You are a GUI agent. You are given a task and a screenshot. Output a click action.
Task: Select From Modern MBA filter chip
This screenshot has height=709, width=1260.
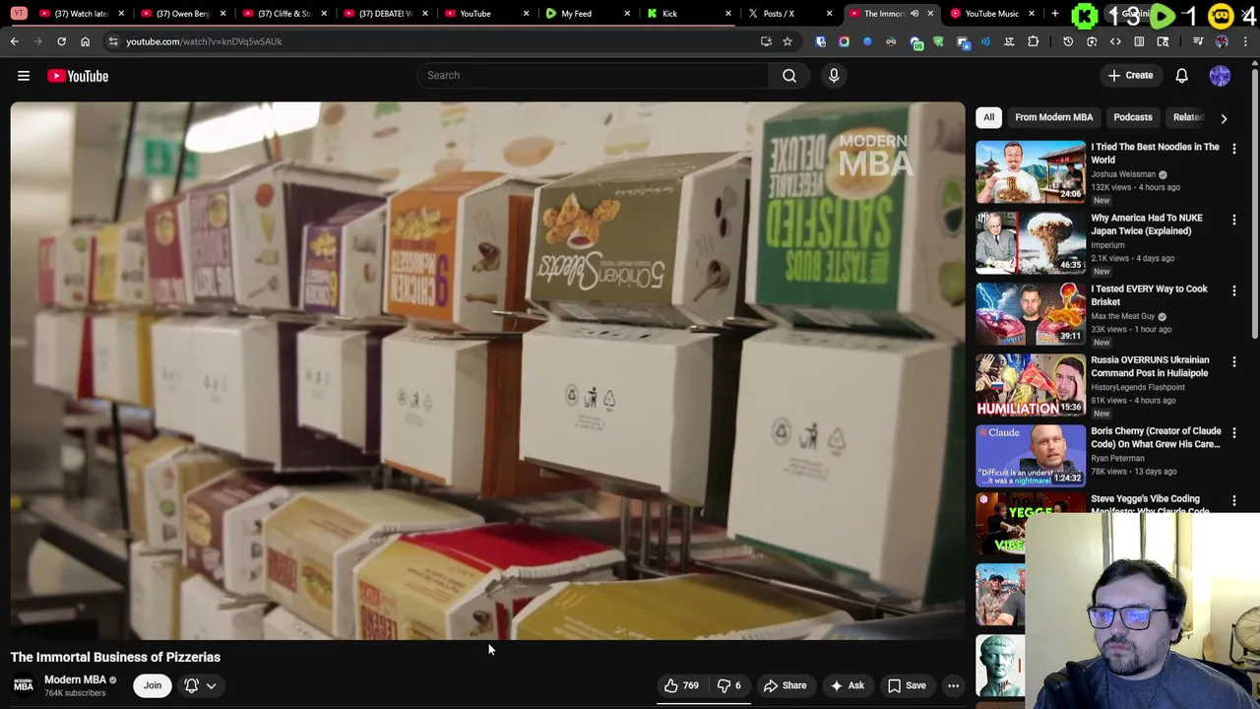1053,117
